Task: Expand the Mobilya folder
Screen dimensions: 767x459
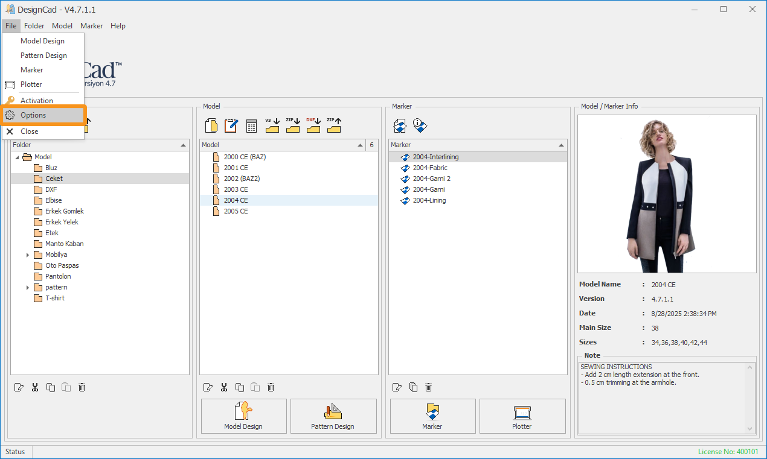Action: [28, 255]
